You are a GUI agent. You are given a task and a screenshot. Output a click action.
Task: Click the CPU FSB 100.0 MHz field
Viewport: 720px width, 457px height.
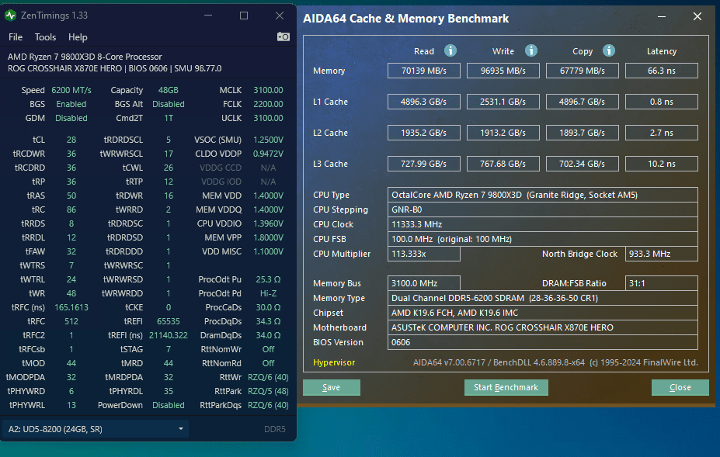(543, 239)
